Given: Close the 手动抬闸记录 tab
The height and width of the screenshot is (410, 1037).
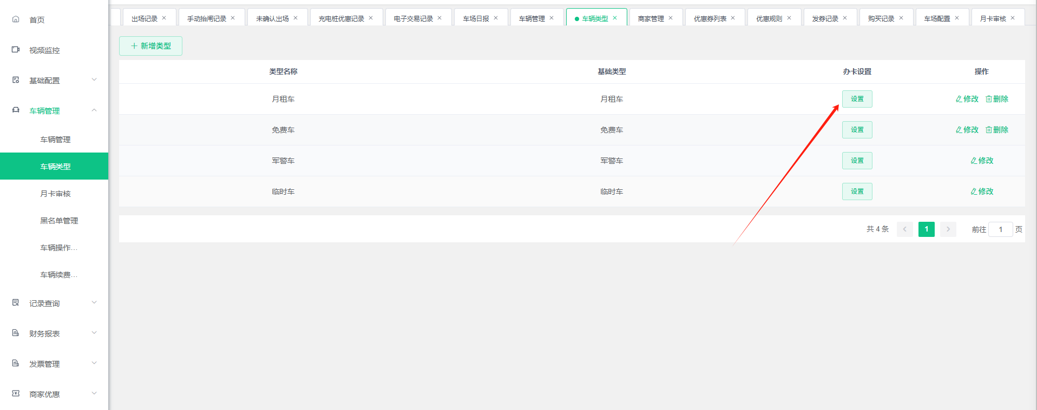Looking at the screenshot, I should coord(233,18).
